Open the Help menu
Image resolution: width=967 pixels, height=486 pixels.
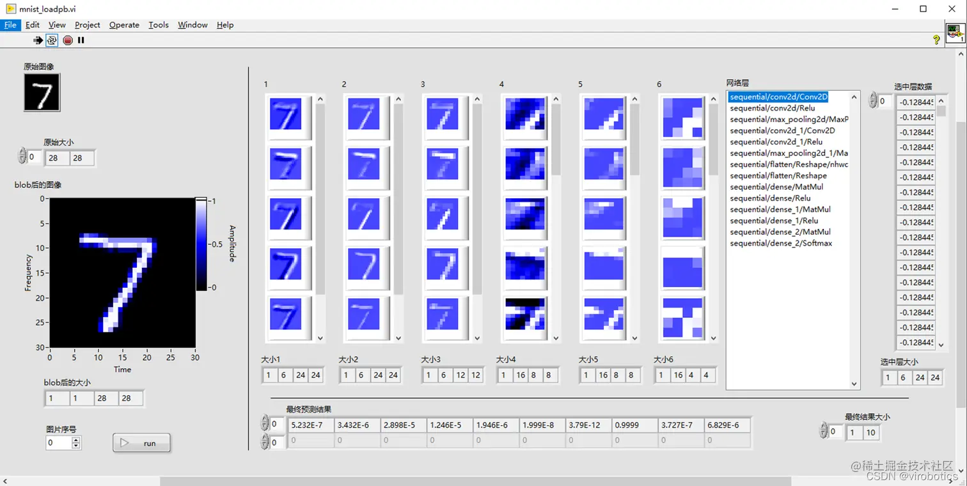[x=225, y=25]
